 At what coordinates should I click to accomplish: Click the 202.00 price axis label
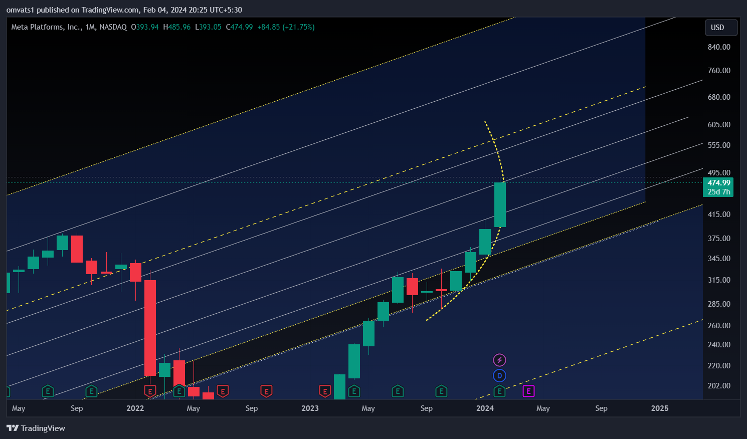coord(719,385)
